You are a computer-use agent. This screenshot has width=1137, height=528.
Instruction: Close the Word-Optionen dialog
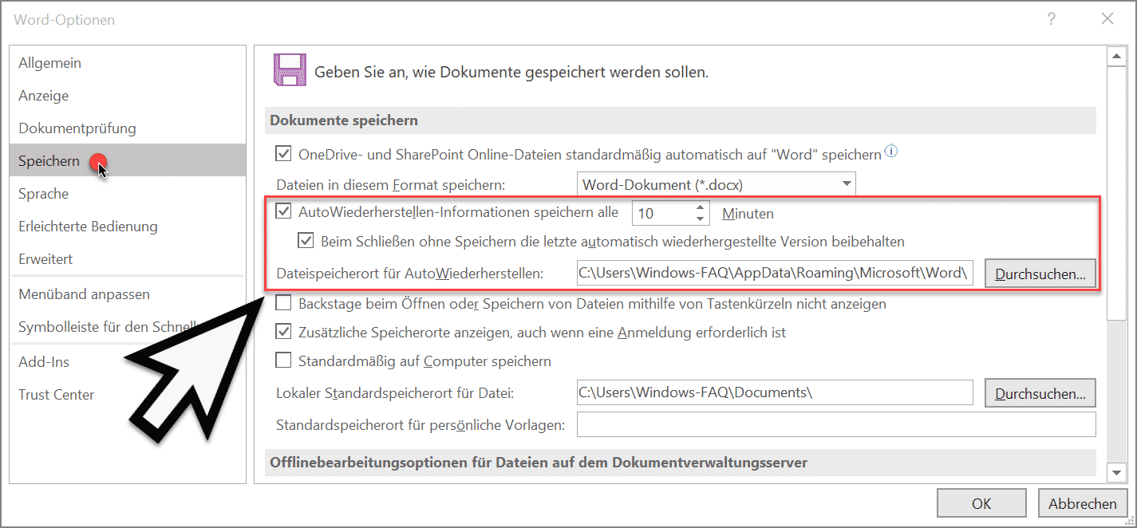point(1107,19)
